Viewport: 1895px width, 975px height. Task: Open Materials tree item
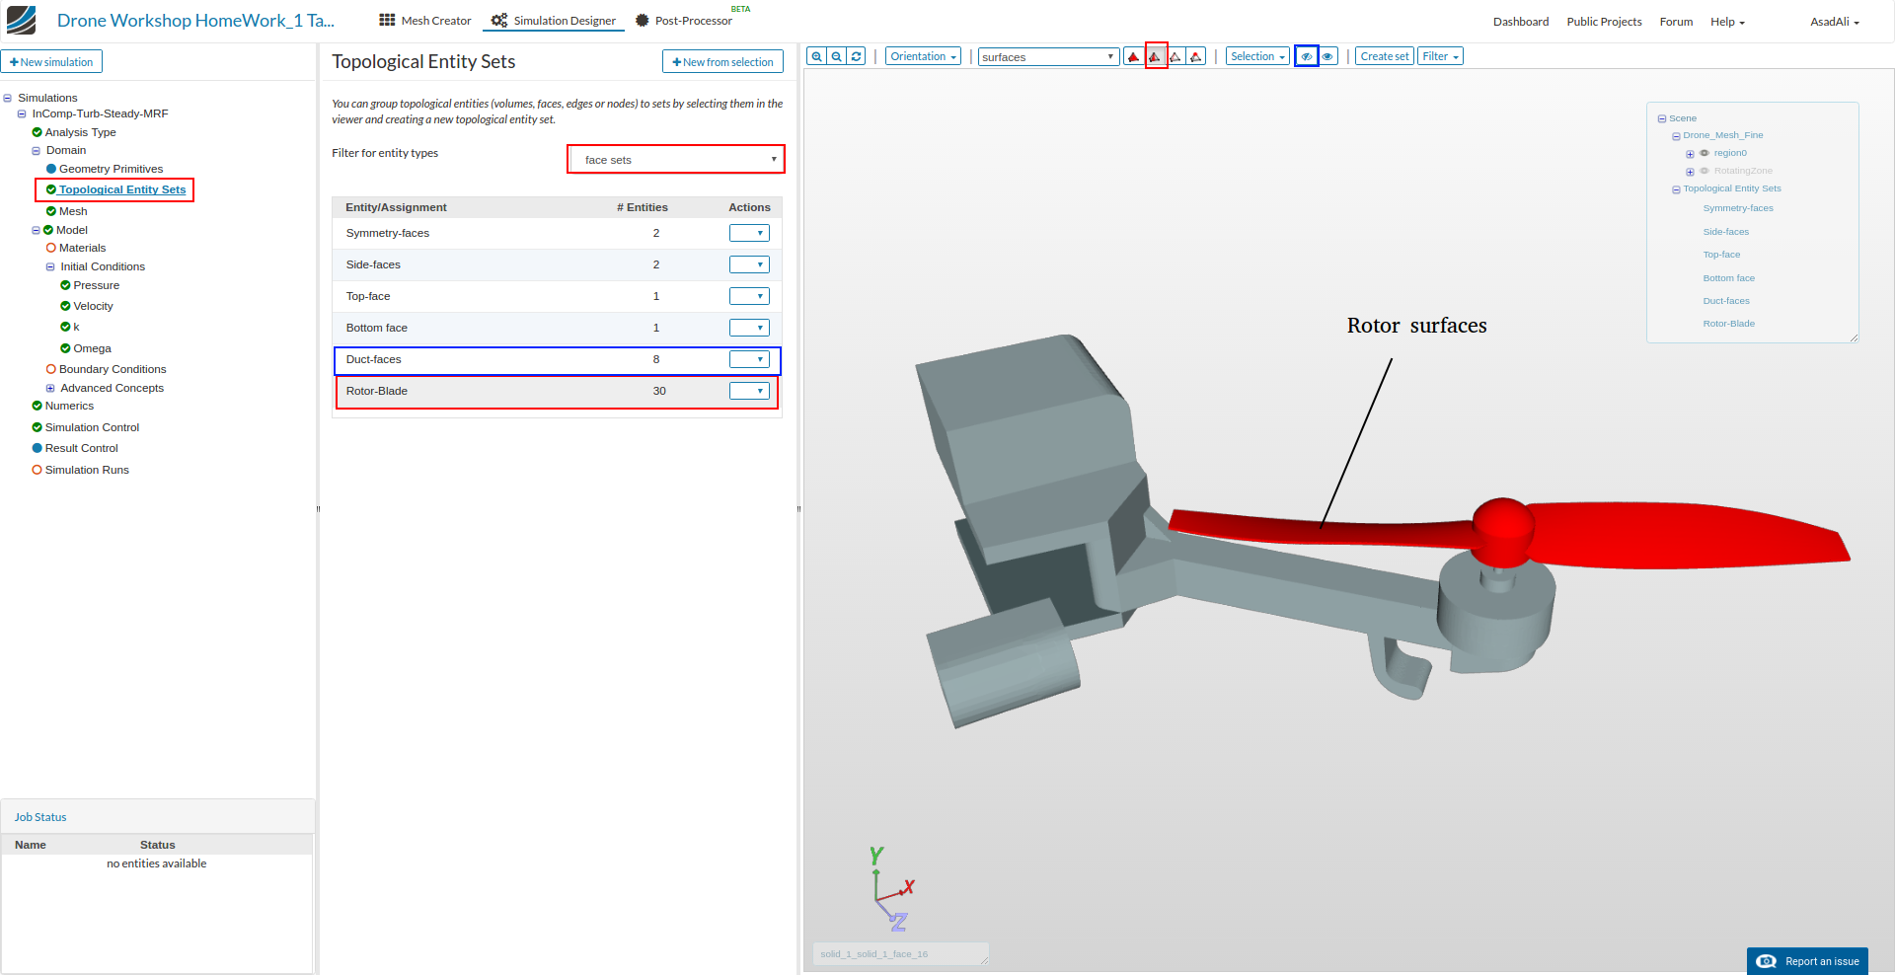[x=82, y=248]
